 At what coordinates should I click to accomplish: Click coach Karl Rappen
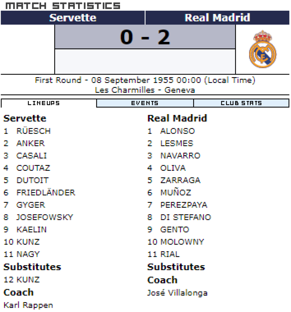click(x=28, y=305)
